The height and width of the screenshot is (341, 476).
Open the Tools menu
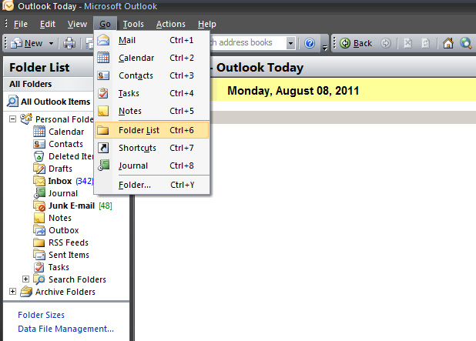pyautogui.click(x=133, y=24)
